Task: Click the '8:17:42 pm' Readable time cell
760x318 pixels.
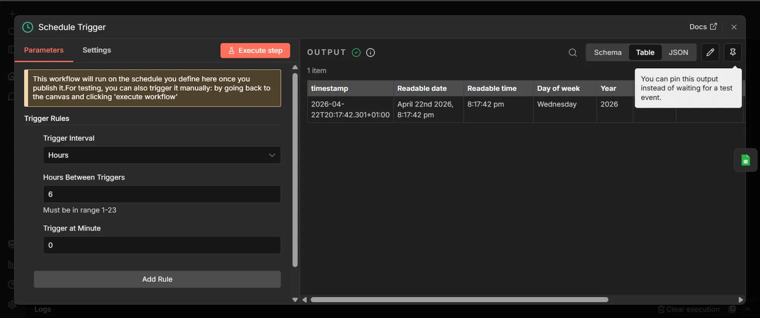Action: click(x=498, y=109)
